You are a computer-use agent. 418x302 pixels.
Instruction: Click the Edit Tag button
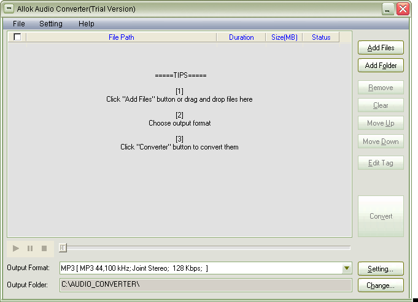[381, 163]
